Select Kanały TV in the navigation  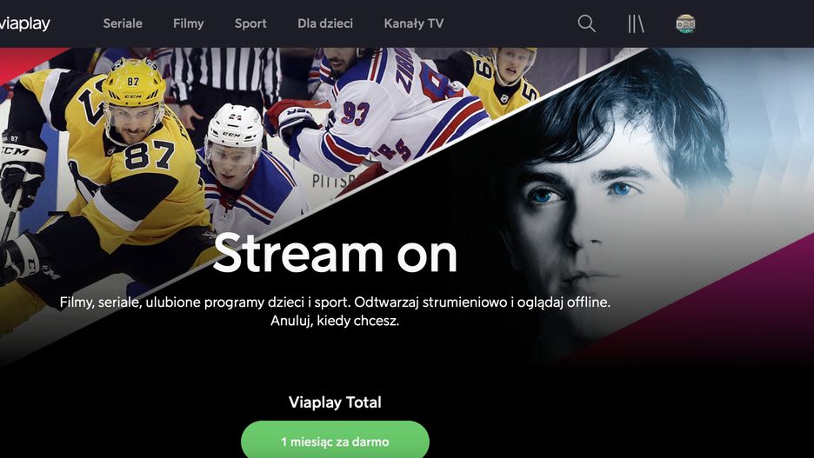(x=414, y=23)
